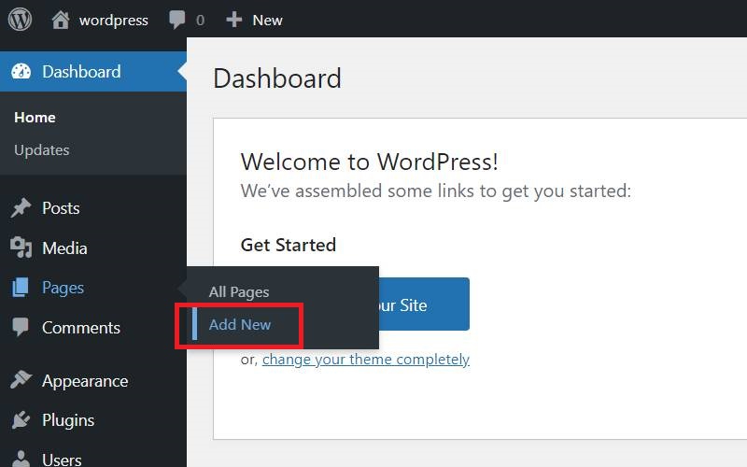Image resolution: width=747 pixels, height=467 pixels.
Task: Open the wordpress site name link
Action: [113, 20]
